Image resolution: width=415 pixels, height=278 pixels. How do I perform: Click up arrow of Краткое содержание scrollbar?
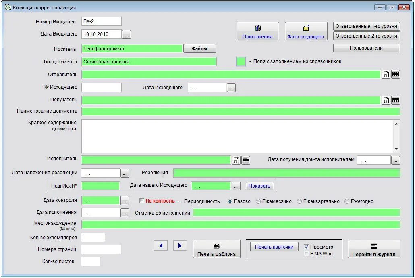click(x=396, y=124)
